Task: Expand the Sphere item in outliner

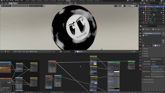Action: pos(144,9)
